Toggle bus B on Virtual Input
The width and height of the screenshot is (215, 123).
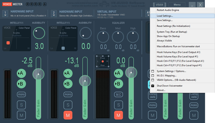coord(119,84)
